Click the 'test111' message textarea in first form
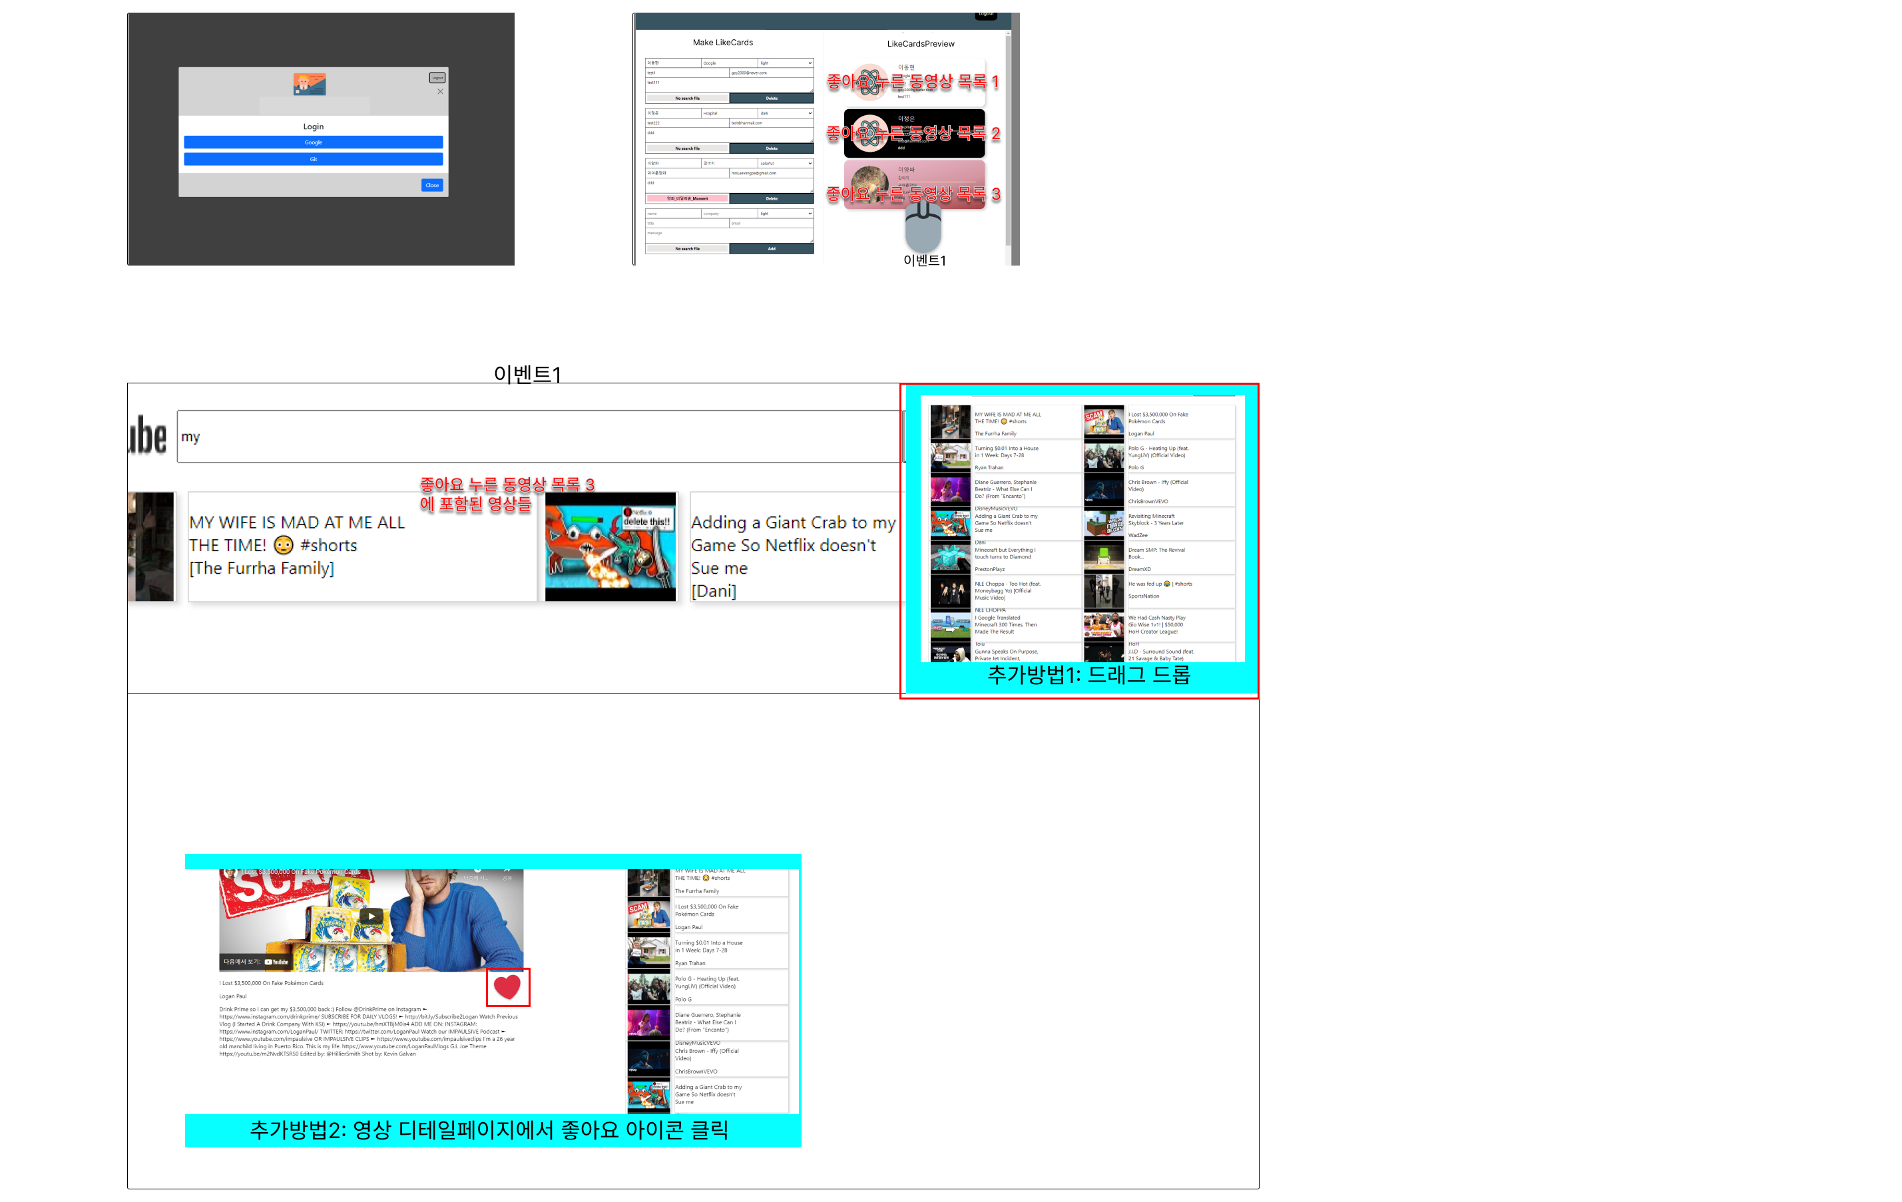 click(729, 85)
